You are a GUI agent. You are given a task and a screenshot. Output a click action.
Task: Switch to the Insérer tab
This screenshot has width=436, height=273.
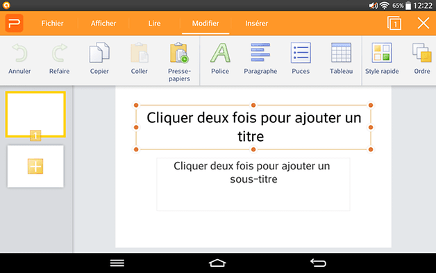pyautogui.click(x=256, y=24)
